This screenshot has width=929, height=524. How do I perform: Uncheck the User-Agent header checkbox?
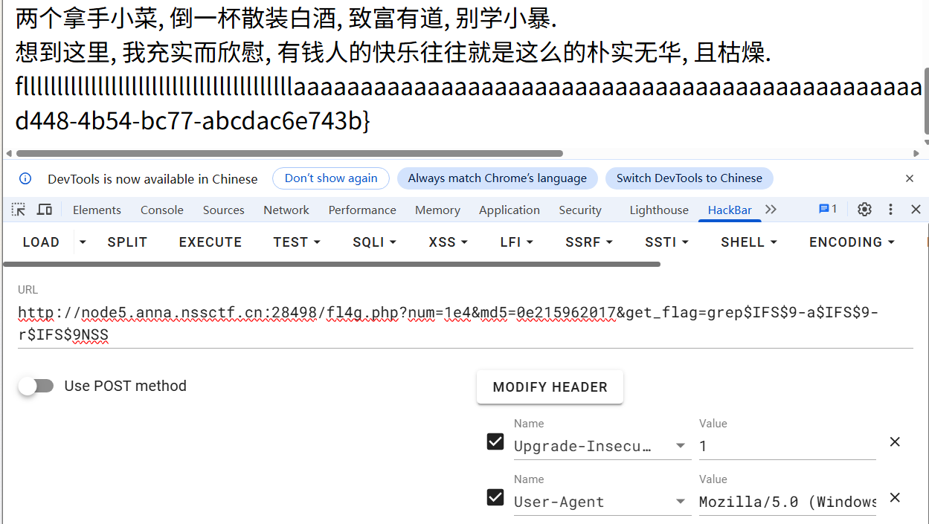(495, 497)
